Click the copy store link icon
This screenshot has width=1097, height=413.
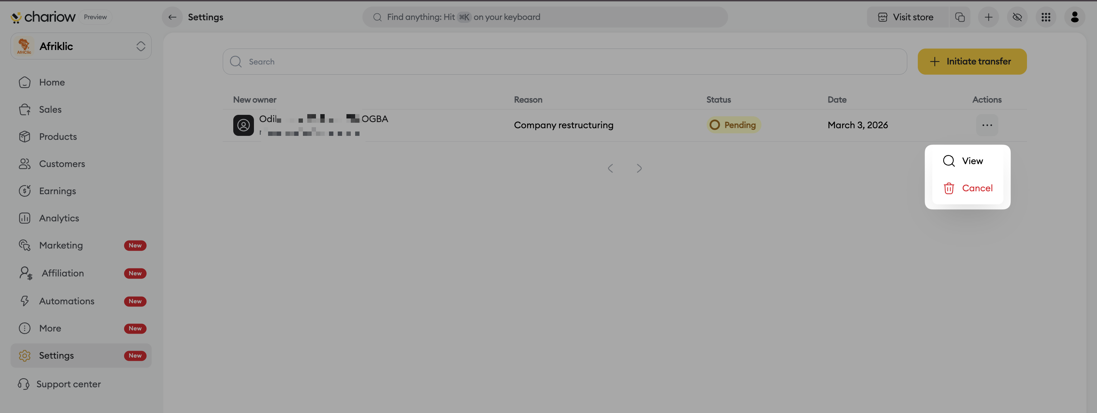(960, 17)
